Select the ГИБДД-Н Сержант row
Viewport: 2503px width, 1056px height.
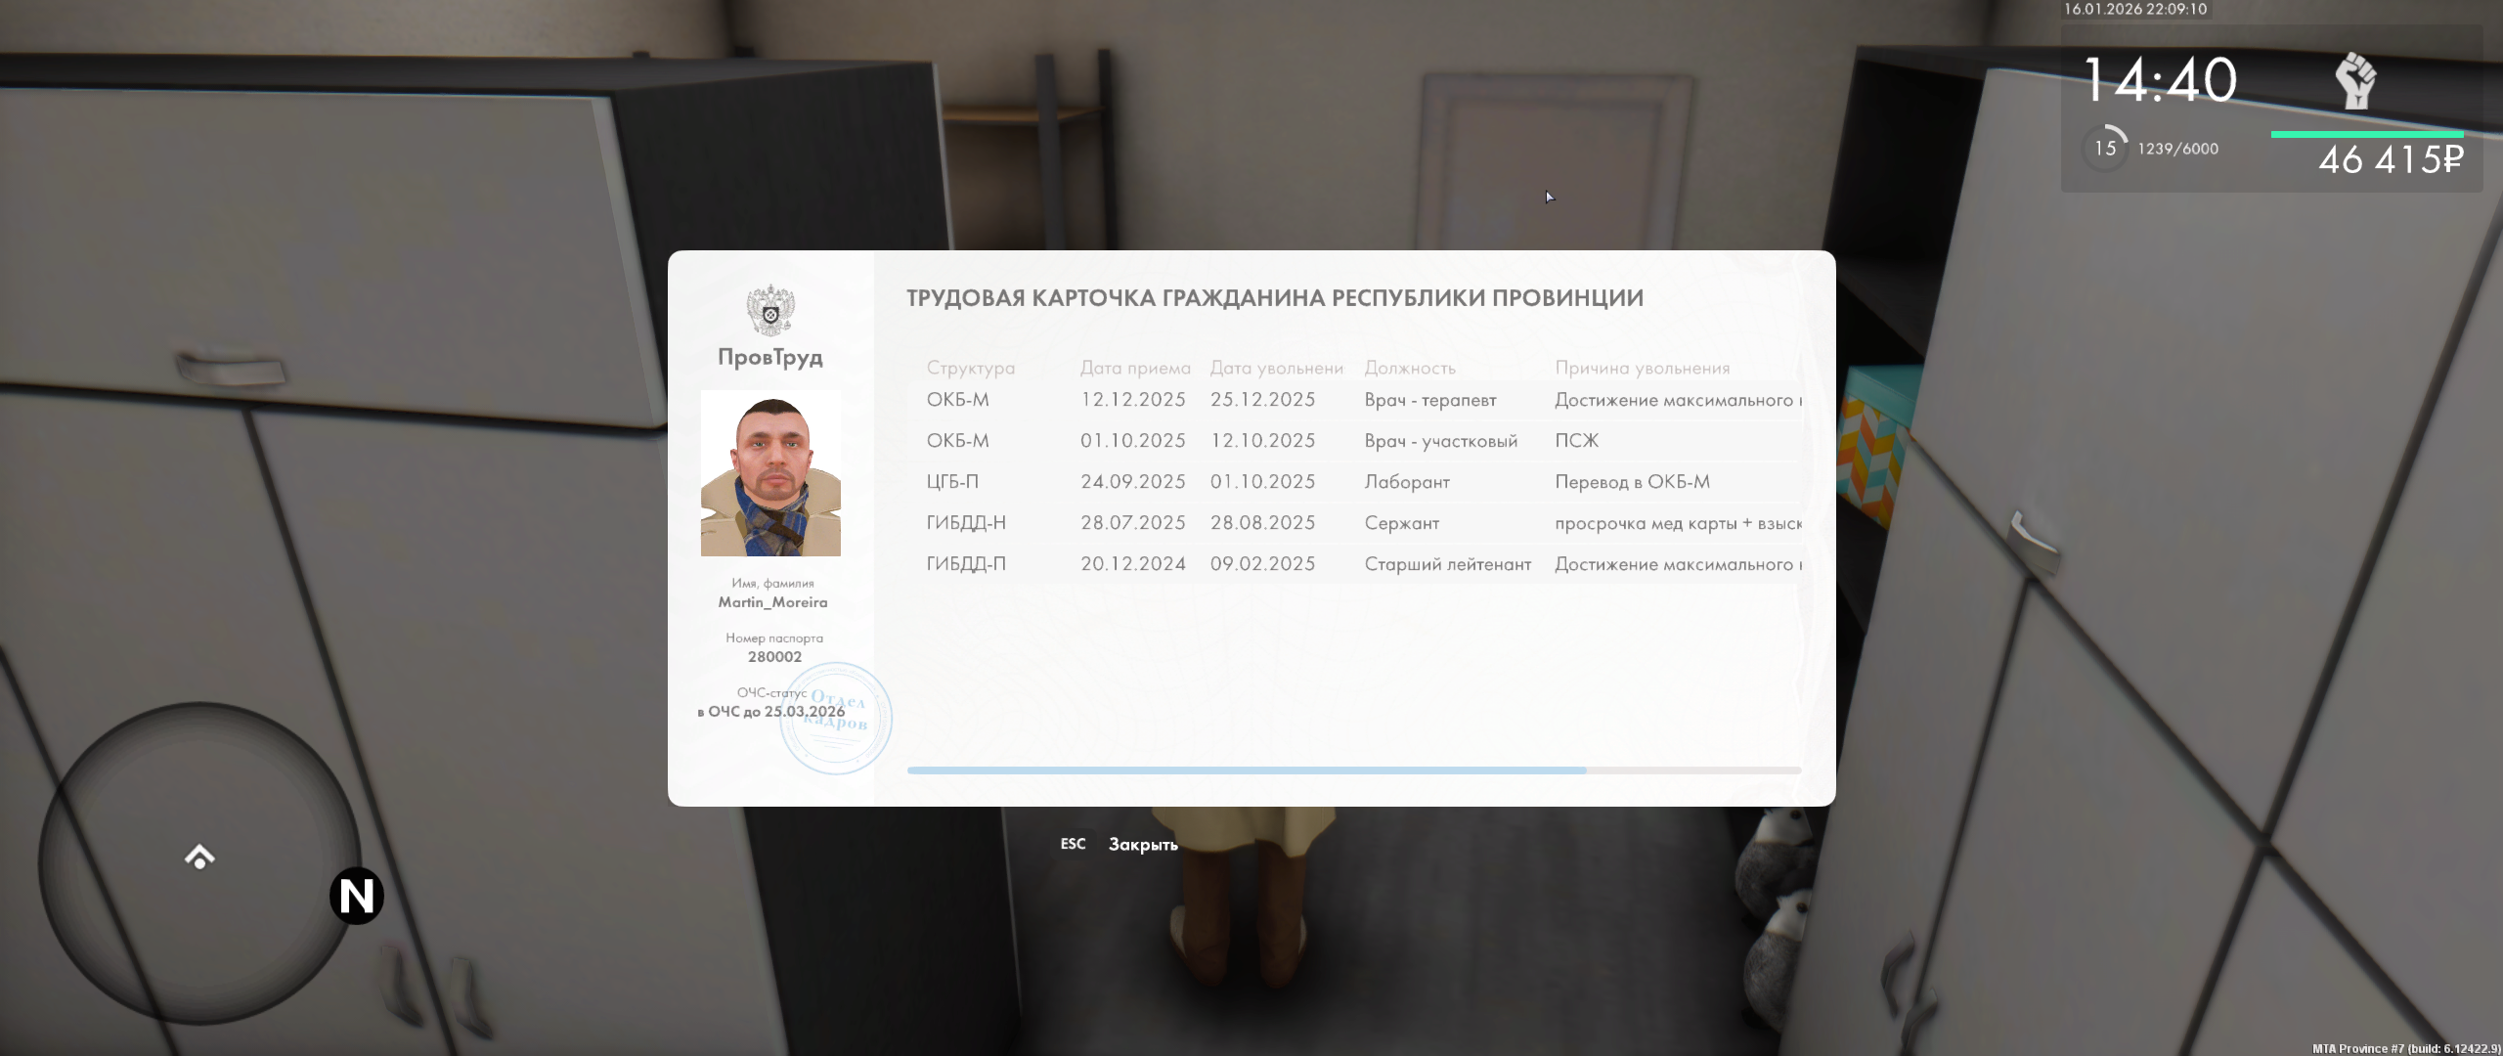coord(1354,523)
